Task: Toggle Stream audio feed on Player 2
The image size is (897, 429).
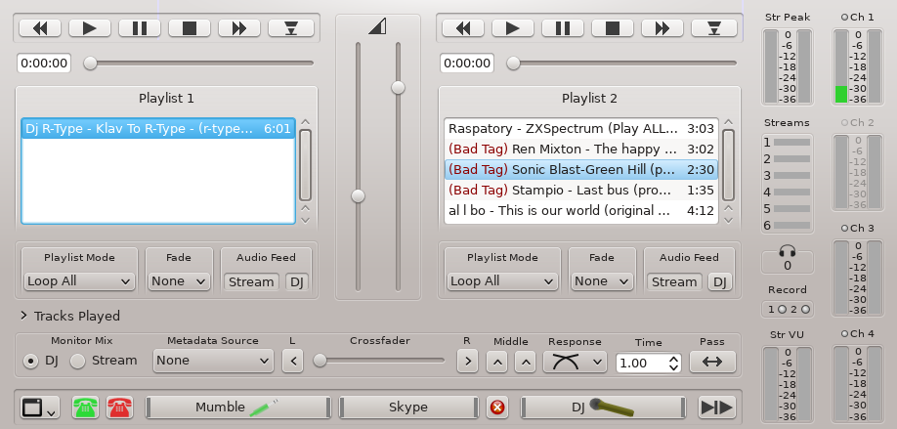Action: 674,282
